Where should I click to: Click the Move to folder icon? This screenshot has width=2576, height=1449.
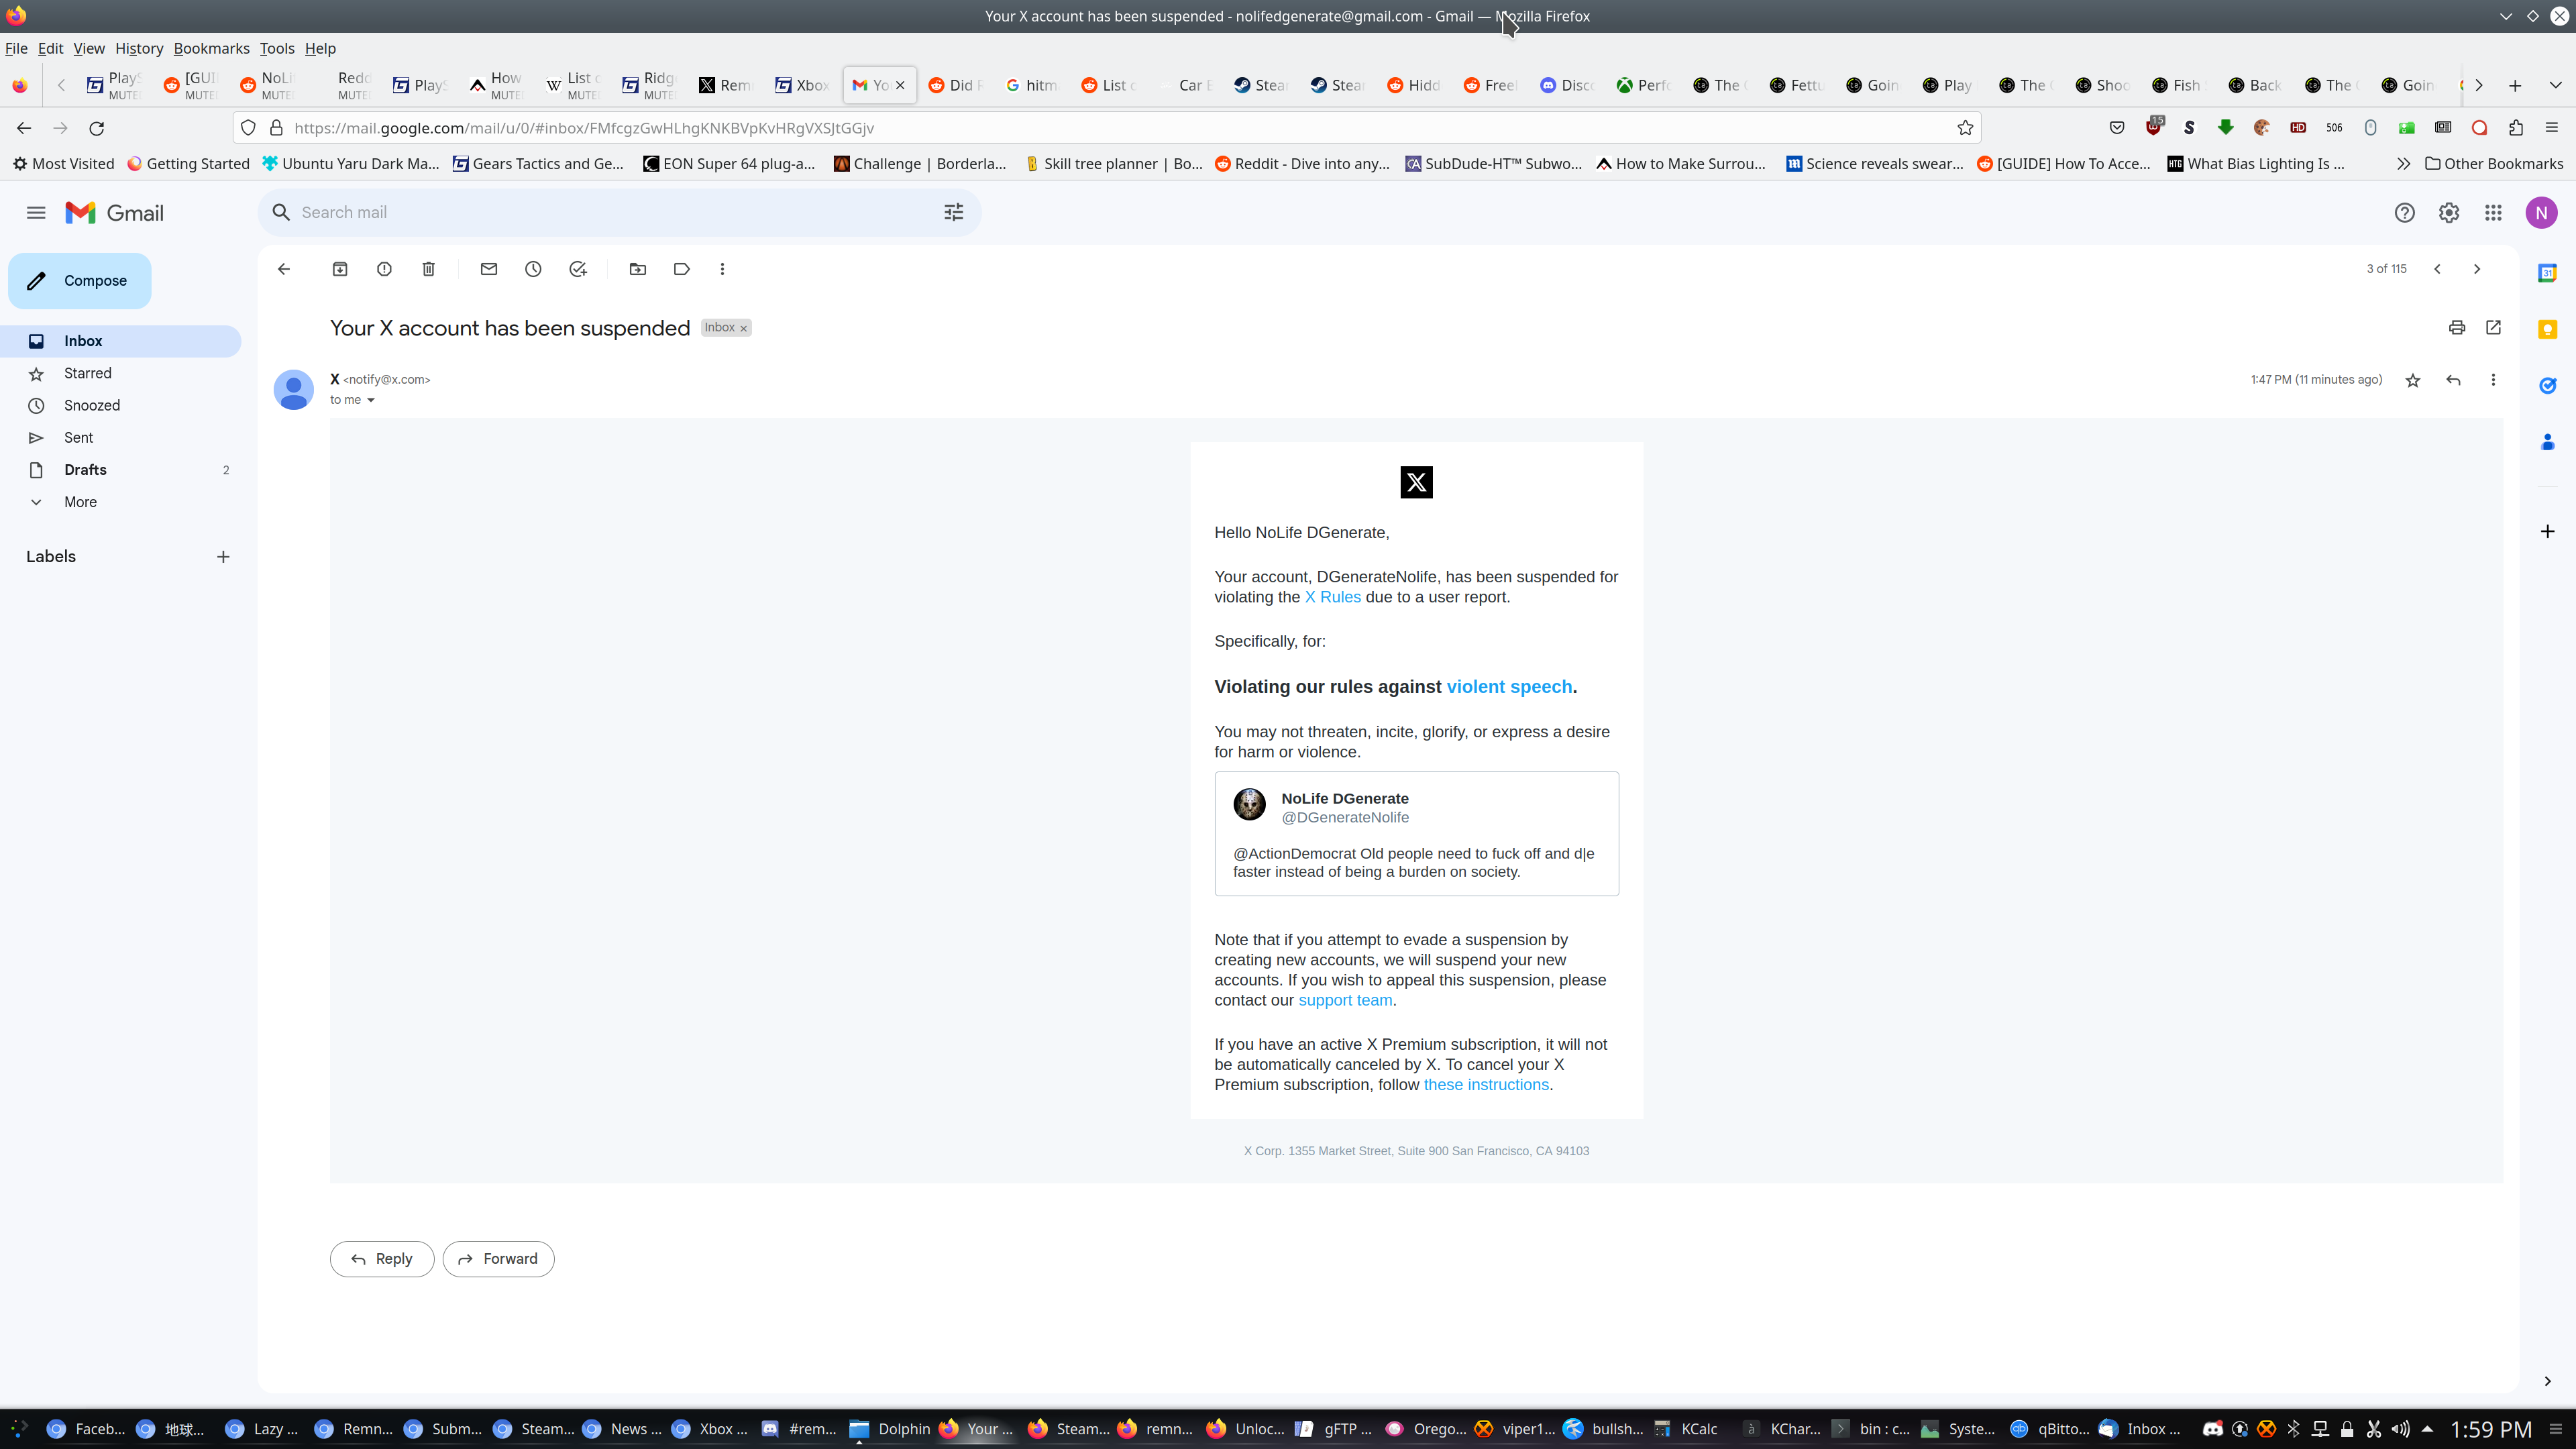[638, 269]
